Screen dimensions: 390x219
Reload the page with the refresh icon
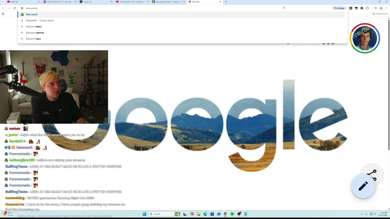coord(14,8)
